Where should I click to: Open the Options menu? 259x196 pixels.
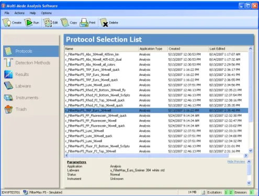click(x=46, y=13)
